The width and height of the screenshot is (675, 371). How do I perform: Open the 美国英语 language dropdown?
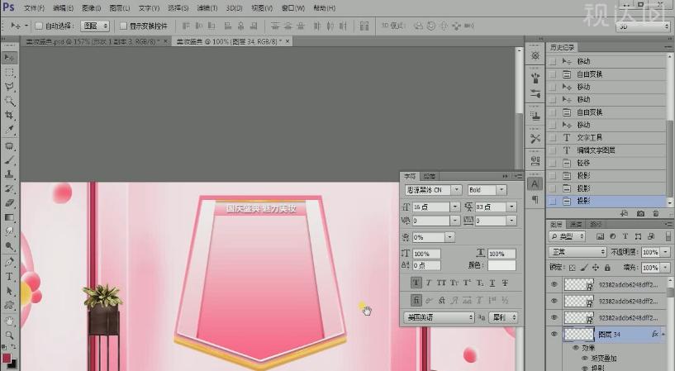[x=439, y=317]
